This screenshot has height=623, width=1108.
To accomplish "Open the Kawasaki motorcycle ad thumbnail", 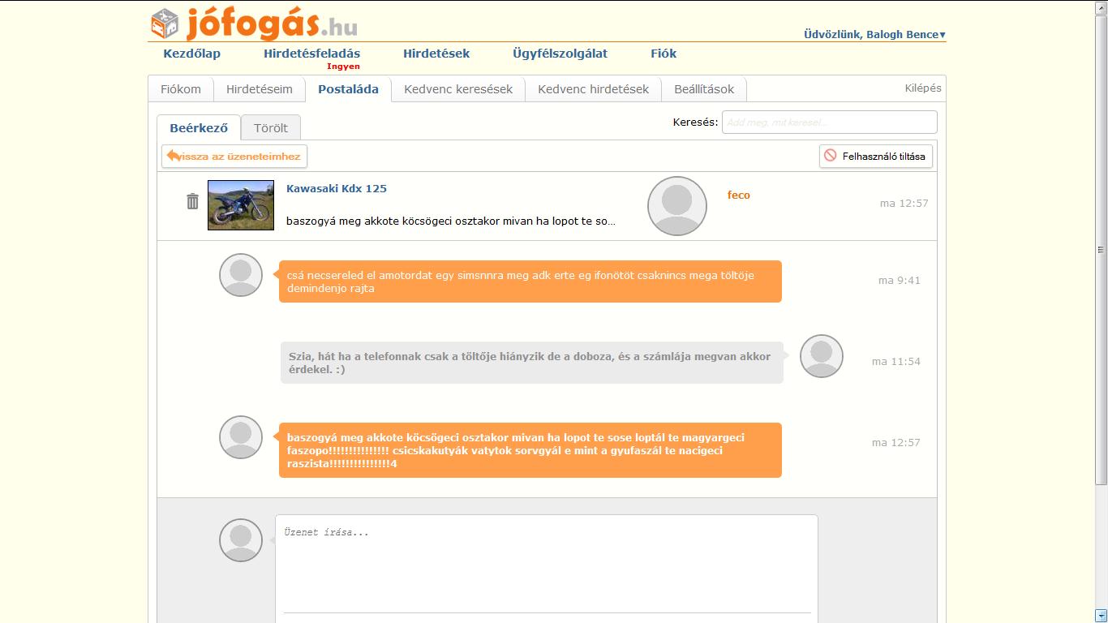I will pos(241,205).
